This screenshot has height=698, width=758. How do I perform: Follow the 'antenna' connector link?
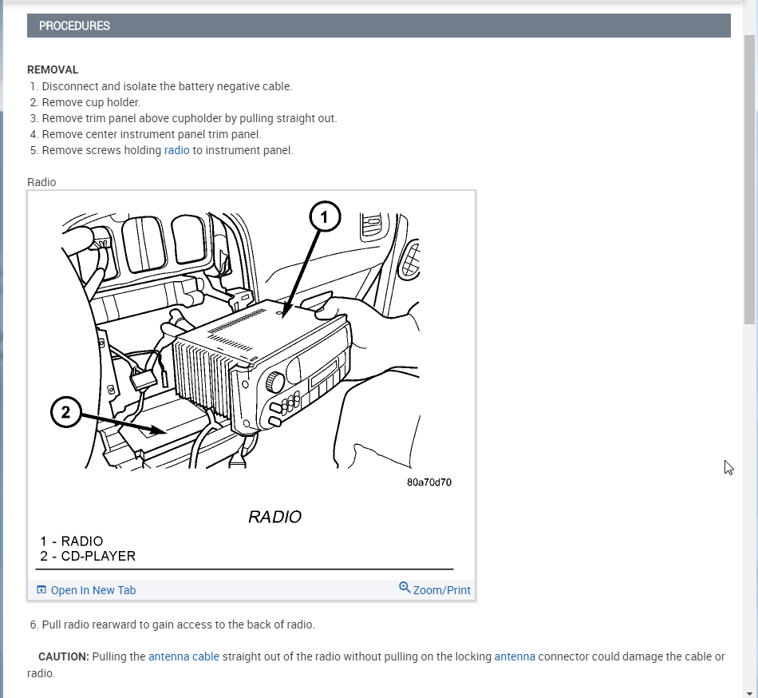tap(515, 656)
